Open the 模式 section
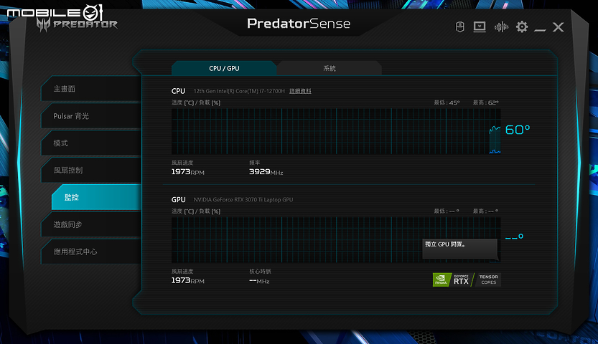 point(92,143)
